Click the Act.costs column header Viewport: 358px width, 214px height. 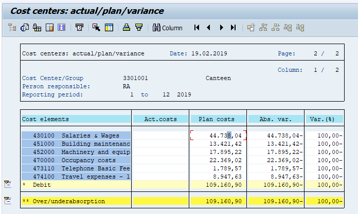(160, 119)
